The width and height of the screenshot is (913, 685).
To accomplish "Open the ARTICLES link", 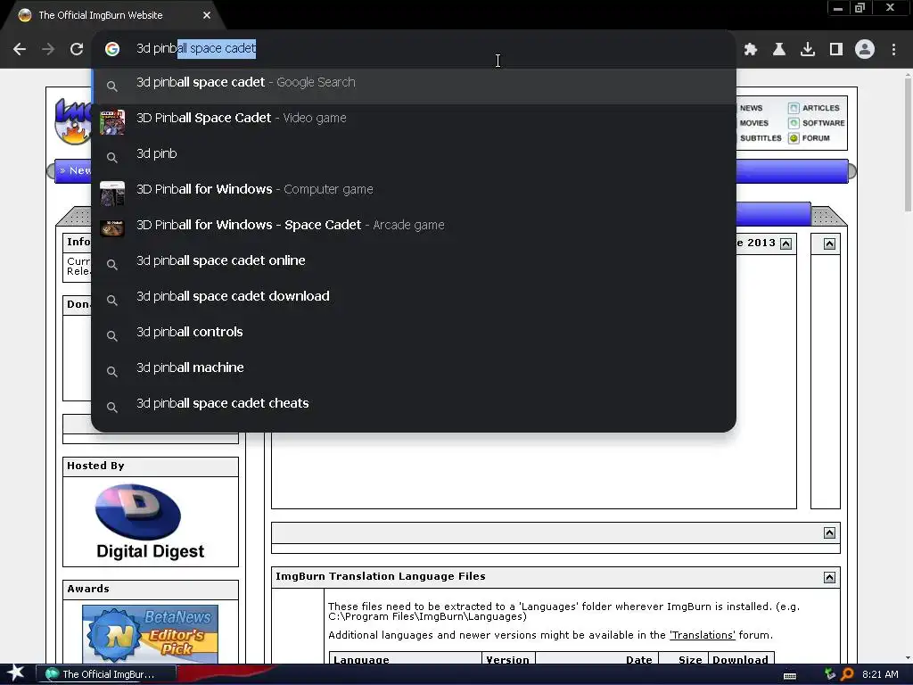I will tap(821, 108).
